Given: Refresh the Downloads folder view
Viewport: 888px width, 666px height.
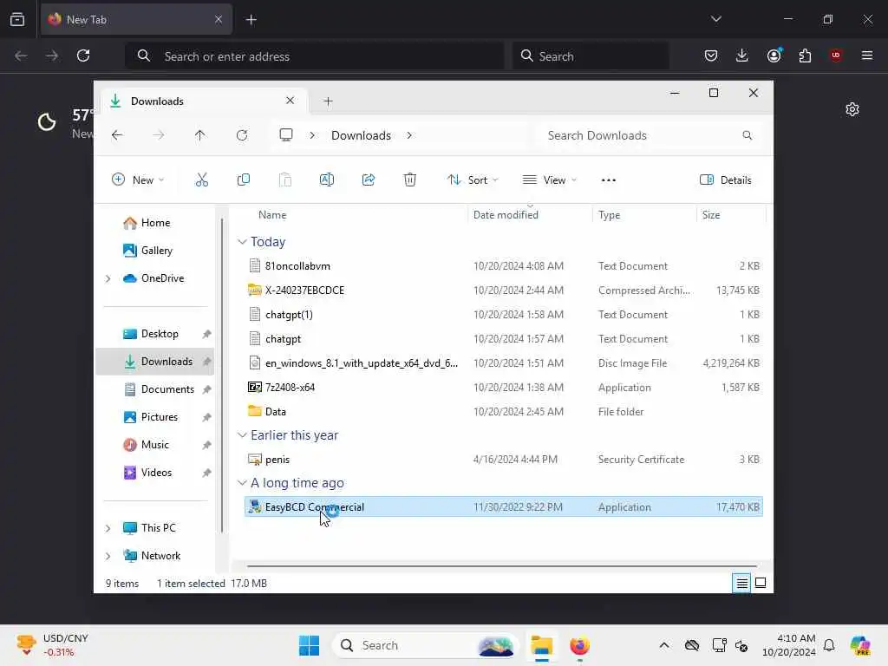Looking at the screenshot, I should [242, 135].
